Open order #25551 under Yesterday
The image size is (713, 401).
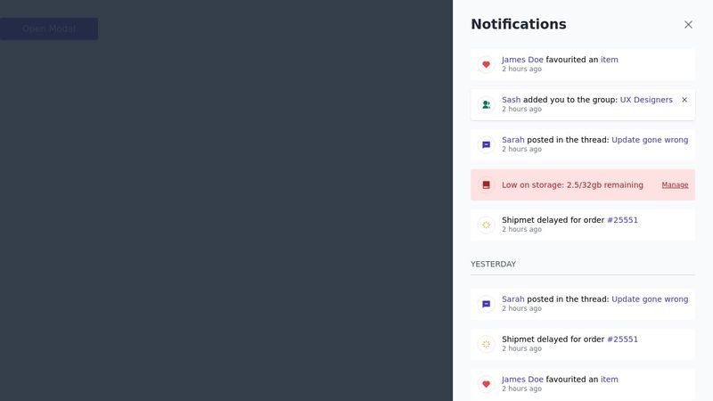[622, 340]
